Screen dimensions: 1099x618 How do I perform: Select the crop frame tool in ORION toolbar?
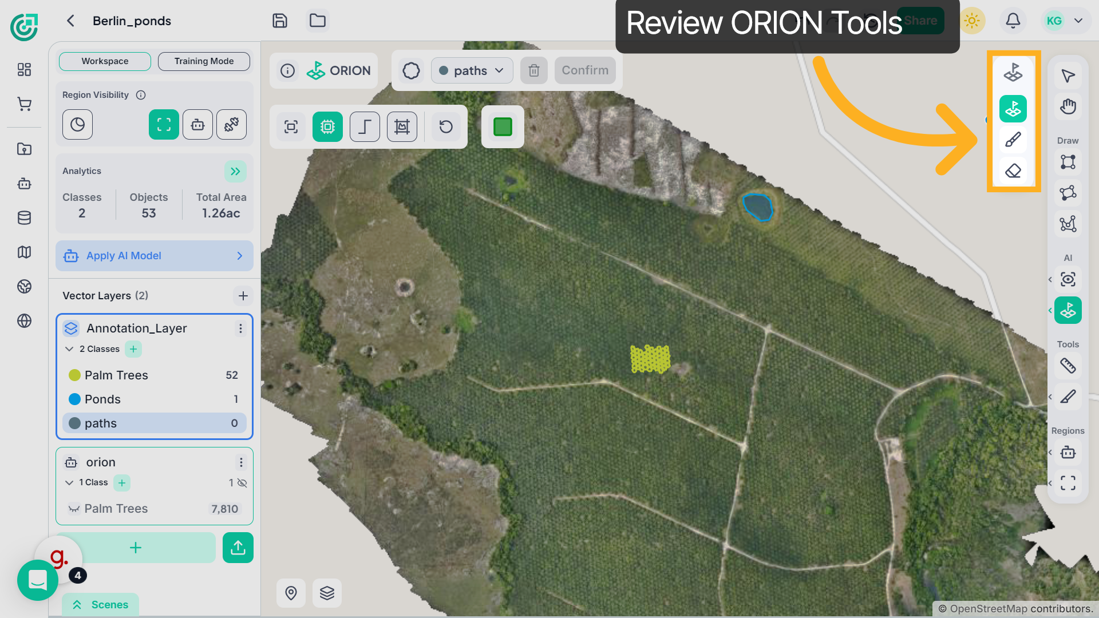point(402,127)
